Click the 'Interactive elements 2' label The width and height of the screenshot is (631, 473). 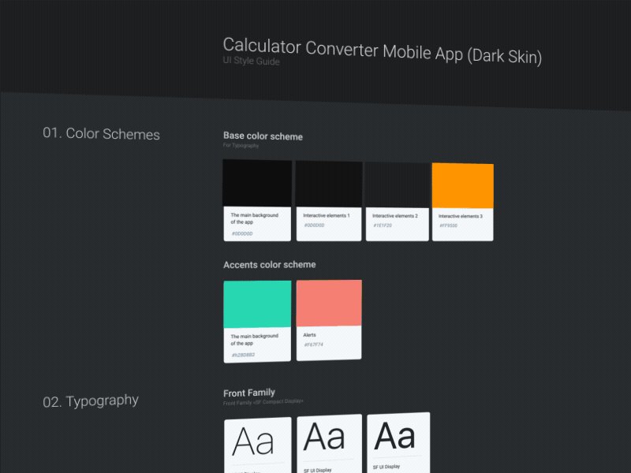click(x=395, y=216)
